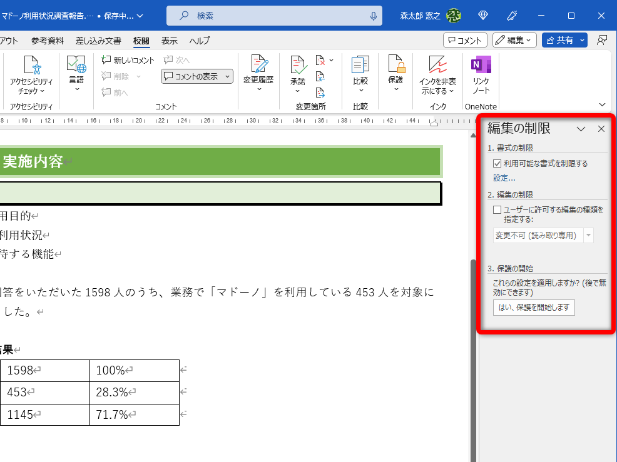Switch to the 表示 ribbon tab
This screenshot has height=462, width=617.
pyautogui.click(x=168, y=41)
